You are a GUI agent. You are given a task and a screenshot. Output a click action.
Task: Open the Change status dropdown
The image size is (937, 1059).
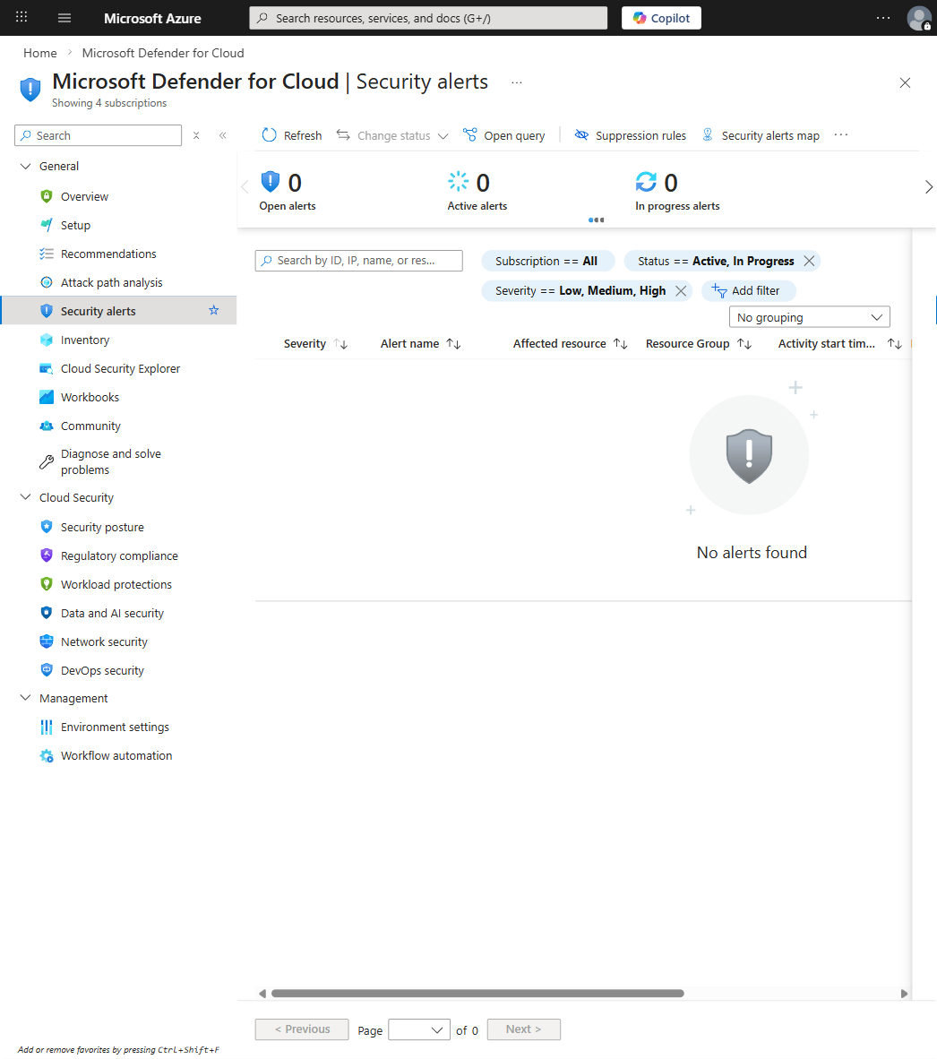[392, 135]
